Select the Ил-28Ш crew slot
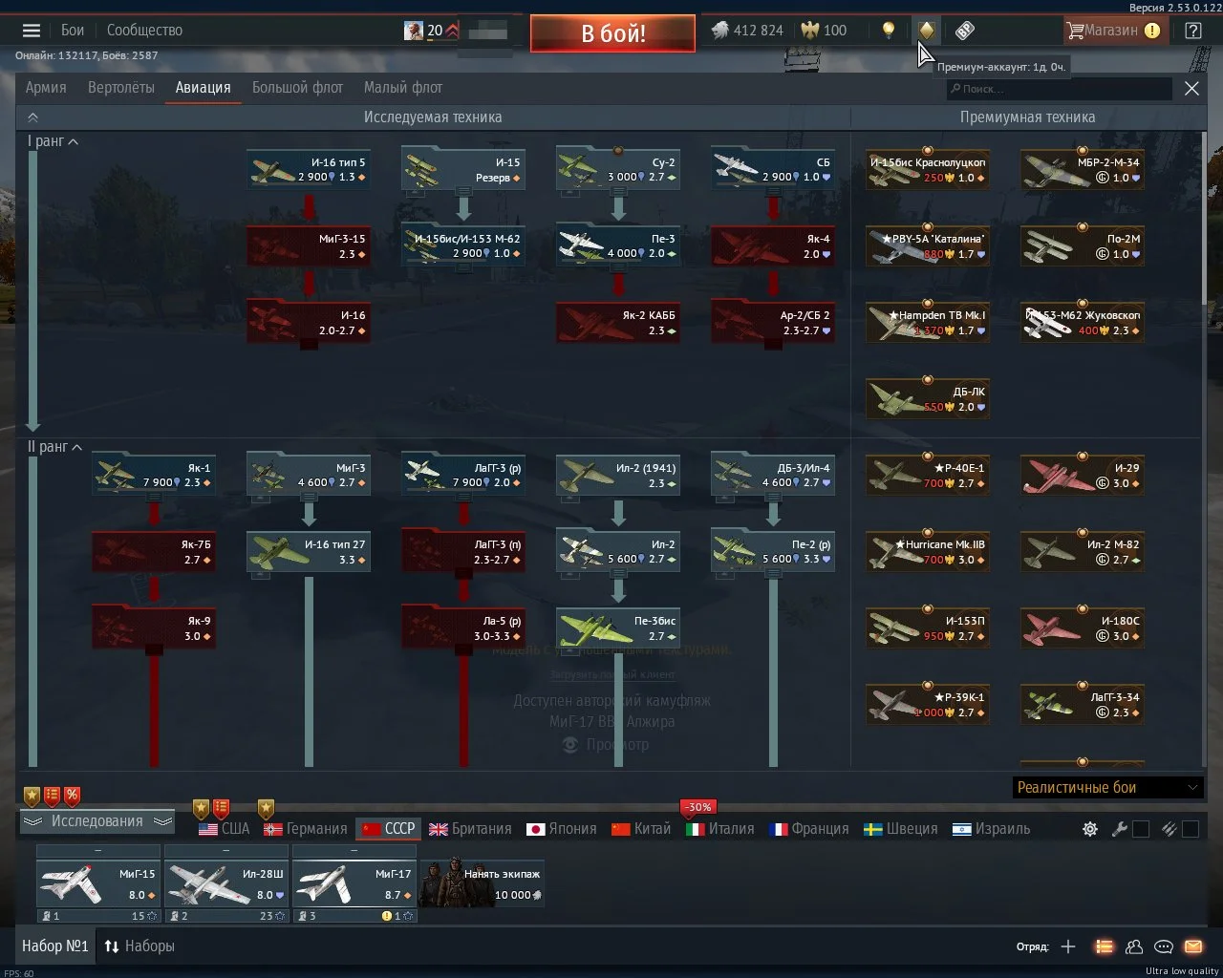 (226, 883)
